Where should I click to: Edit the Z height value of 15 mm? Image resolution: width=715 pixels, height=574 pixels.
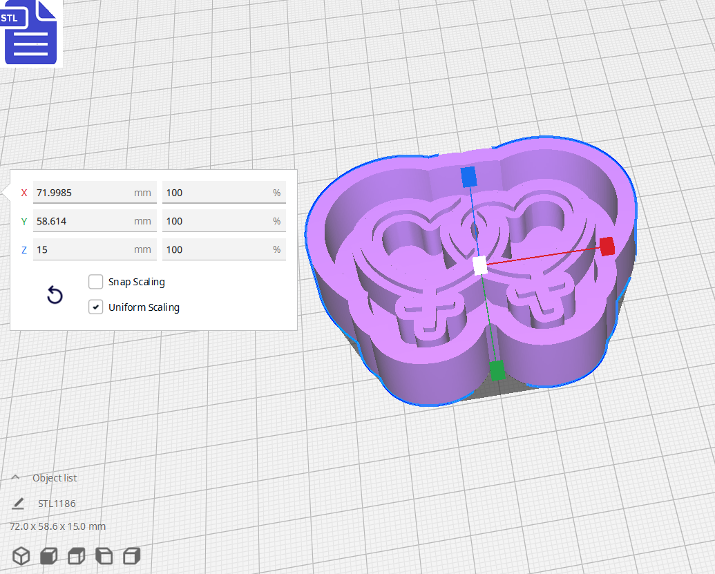tap(95, 249)
